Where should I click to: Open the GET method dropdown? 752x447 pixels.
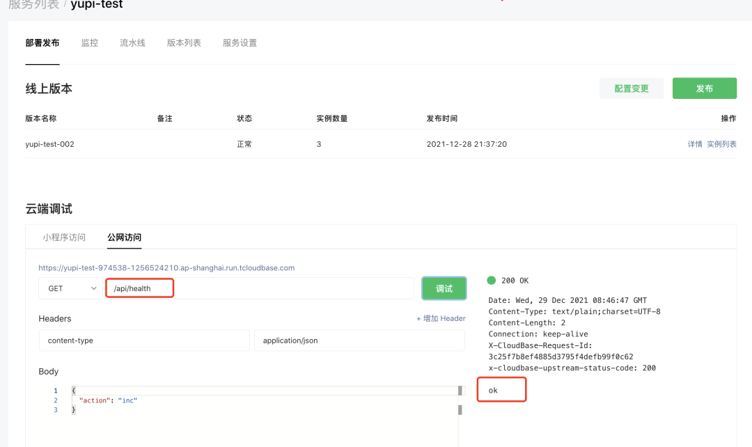pos(70,288)
